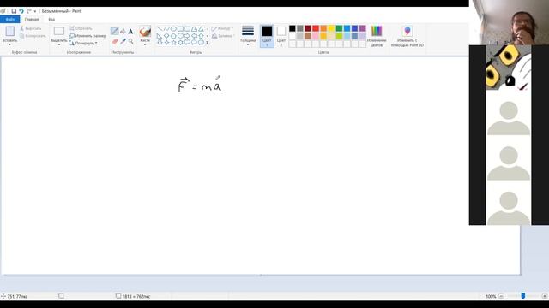Select the Pentagon shape
This screenshot has width=549, height=308.
click(173, 36)
